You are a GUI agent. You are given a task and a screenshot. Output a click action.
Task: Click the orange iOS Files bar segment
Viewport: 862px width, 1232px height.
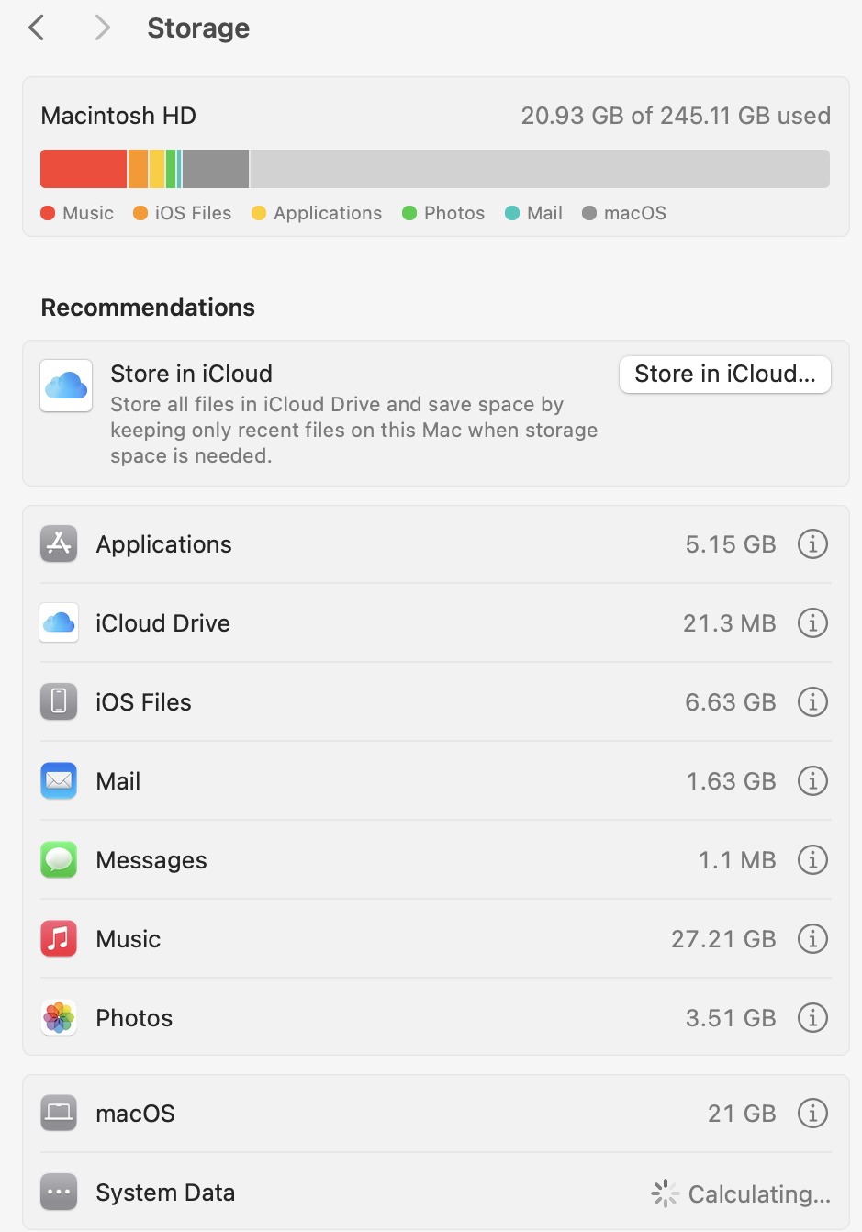pyautogui.click(x=138, y=169)
